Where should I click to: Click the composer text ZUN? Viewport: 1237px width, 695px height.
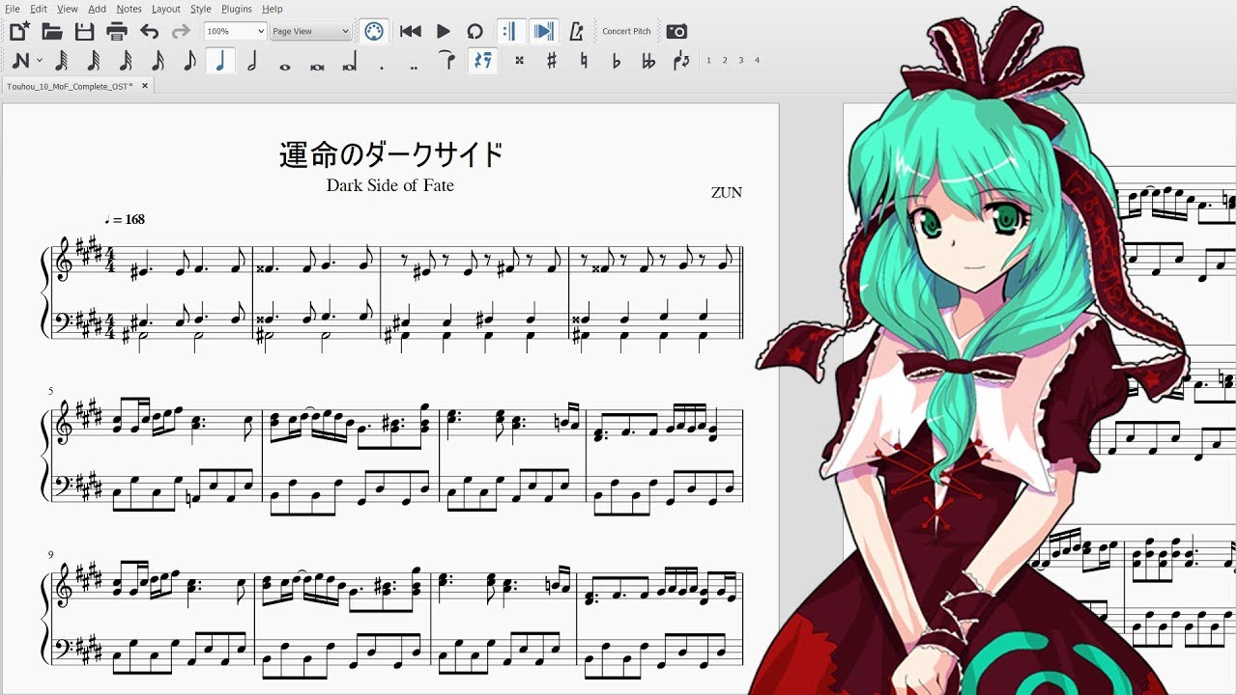[x=727, y=192]
